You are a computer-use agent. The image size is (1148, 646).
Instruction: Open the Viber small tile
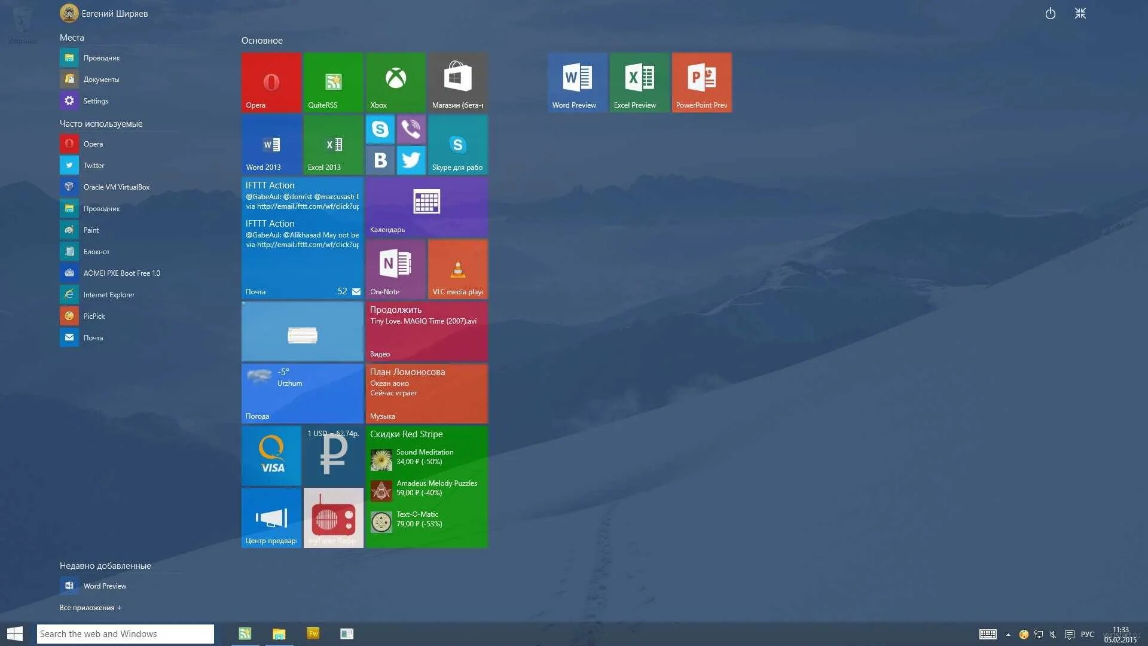point(411,129)
